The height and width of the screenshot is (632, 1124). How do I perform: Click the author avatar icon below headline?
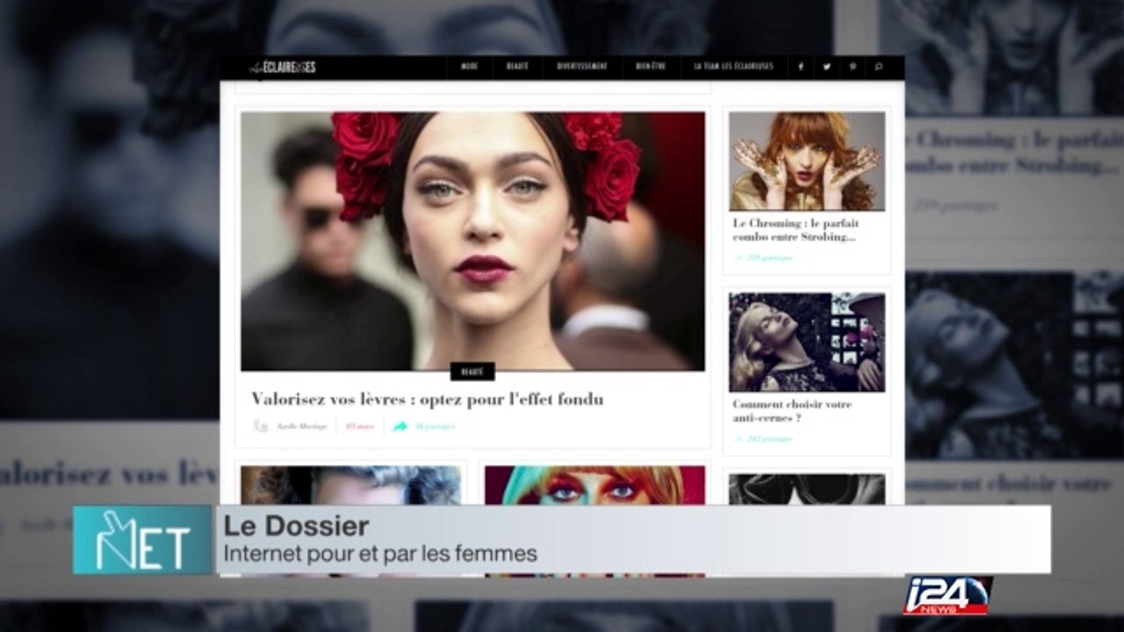pyautogui.click(x=261, y=426)
